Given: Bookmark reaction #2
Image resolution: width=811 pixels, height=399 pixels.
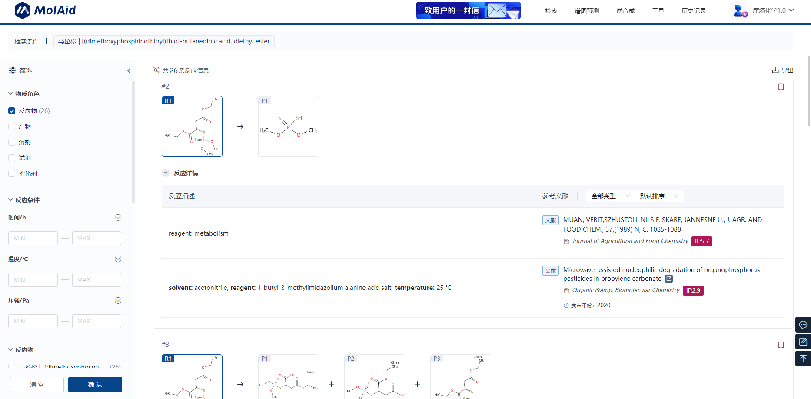Looking at the screenshot, I should [781, 87].
